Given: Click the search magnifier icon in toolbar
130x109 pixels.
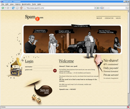Looking at the screenshot, I should 127,8.
